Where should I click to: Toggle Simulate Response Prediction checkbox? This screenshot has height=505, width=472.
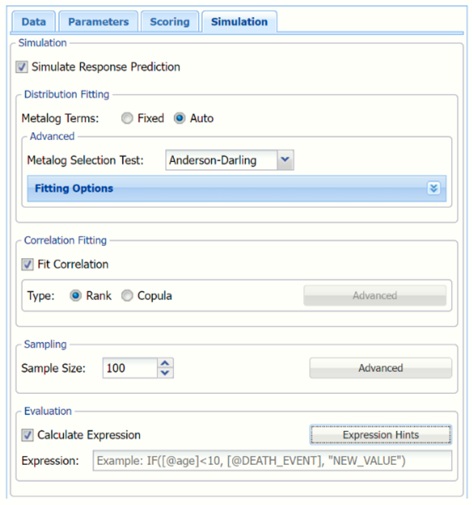tap(22, 67)
